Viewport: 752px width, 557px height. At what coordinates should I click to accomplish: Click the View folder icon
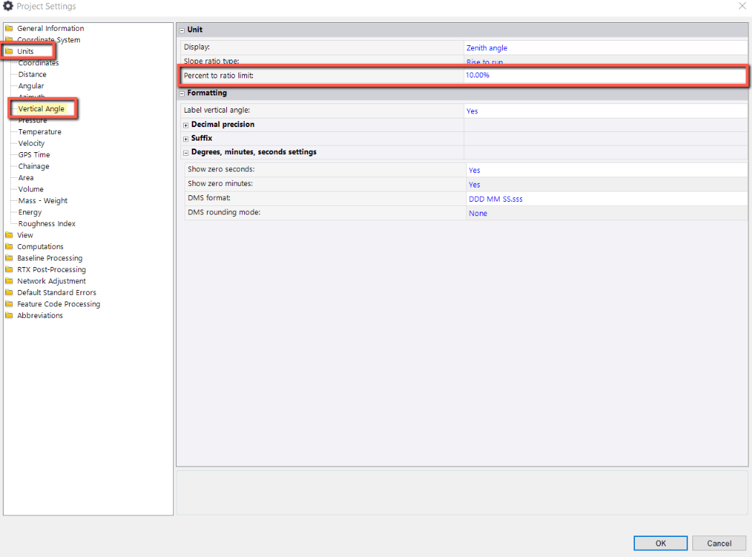(x=9, y=235)
